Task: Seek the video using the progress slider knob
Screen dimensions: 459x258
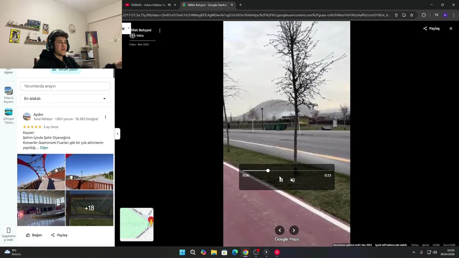Action: point(268,171)
